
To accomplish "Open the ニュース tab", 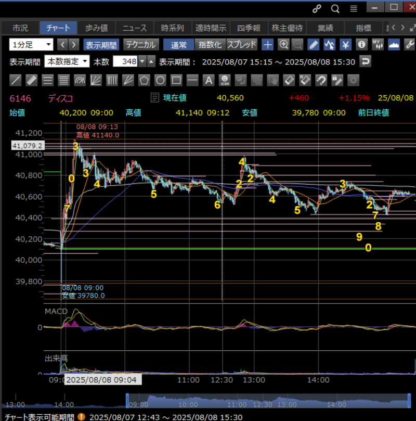I will (135, 28).
